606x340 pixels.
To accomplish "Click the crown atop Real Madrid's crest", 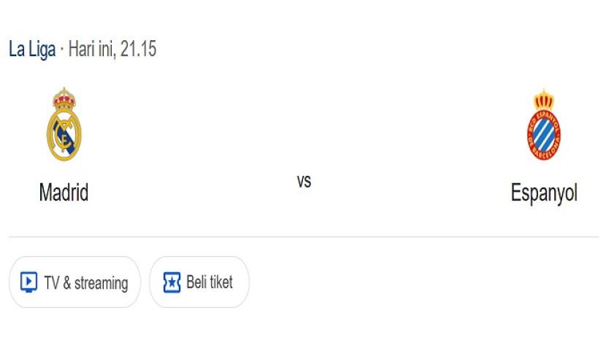I will pyautogui.click(x=64, y=98).
